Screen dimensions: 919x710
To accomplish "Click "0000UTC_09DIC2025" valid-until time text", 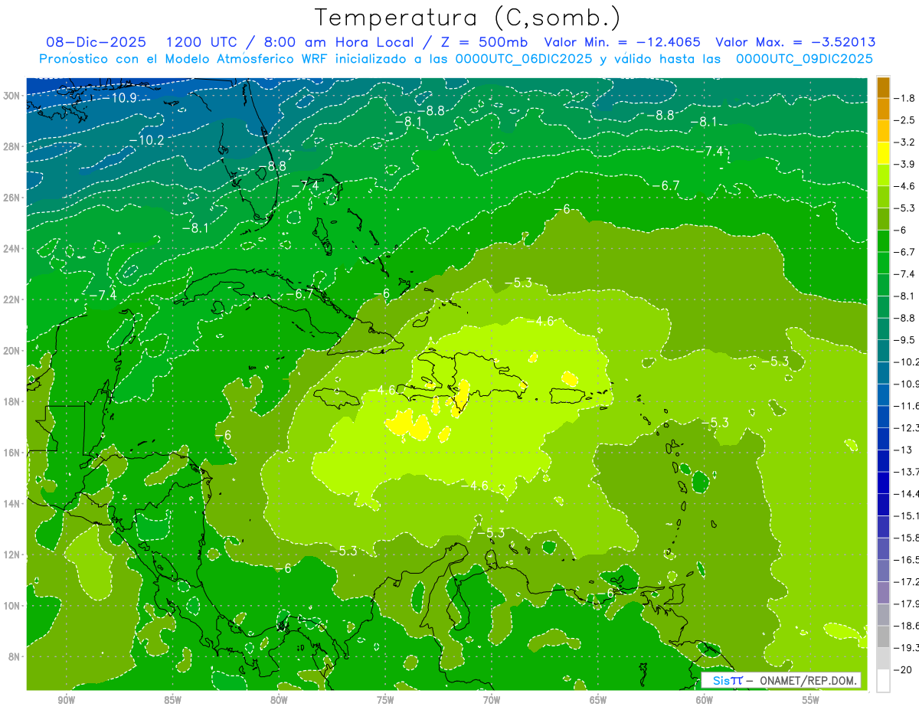I will 804,58.
